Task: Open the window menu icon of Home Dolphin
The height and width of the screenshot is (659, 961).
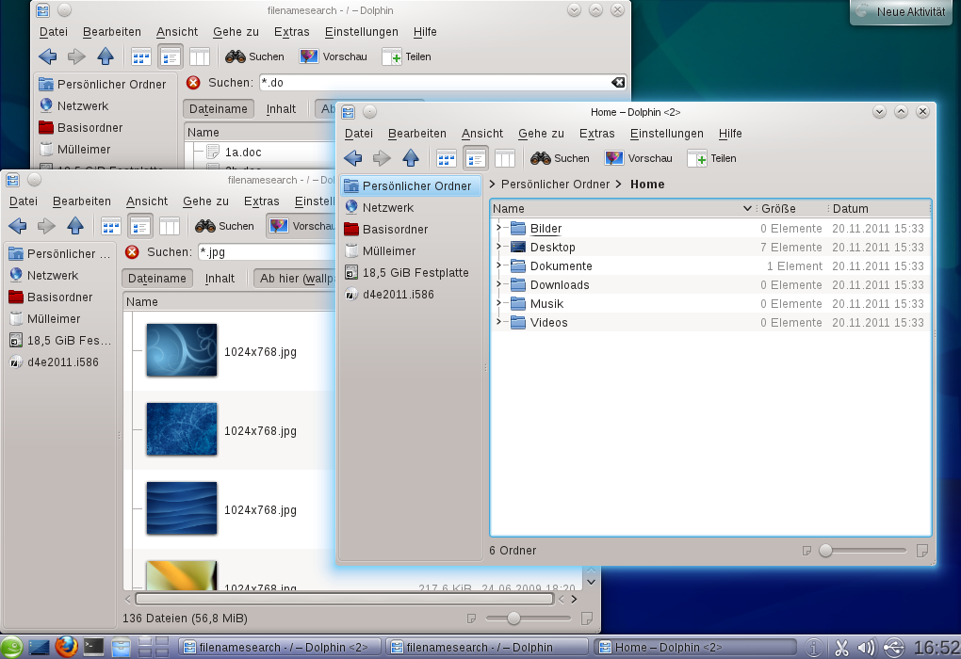Action: (349, 112)
